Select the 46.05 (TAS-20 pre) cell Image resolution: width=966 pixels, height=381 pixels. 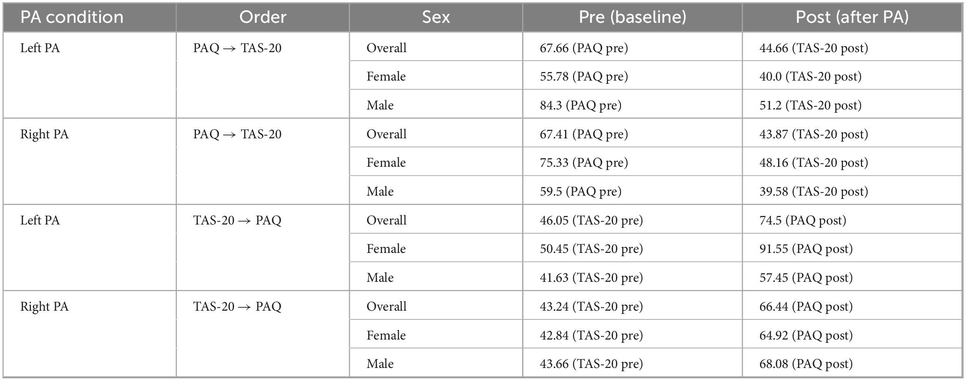tap(591, 220)
